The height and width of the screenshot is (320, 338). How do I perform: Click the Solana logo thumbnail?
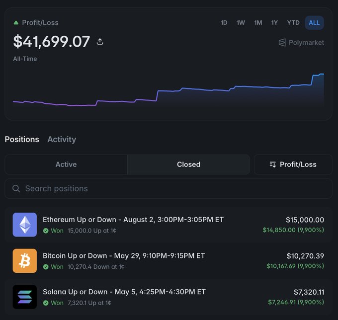point(24,297)
